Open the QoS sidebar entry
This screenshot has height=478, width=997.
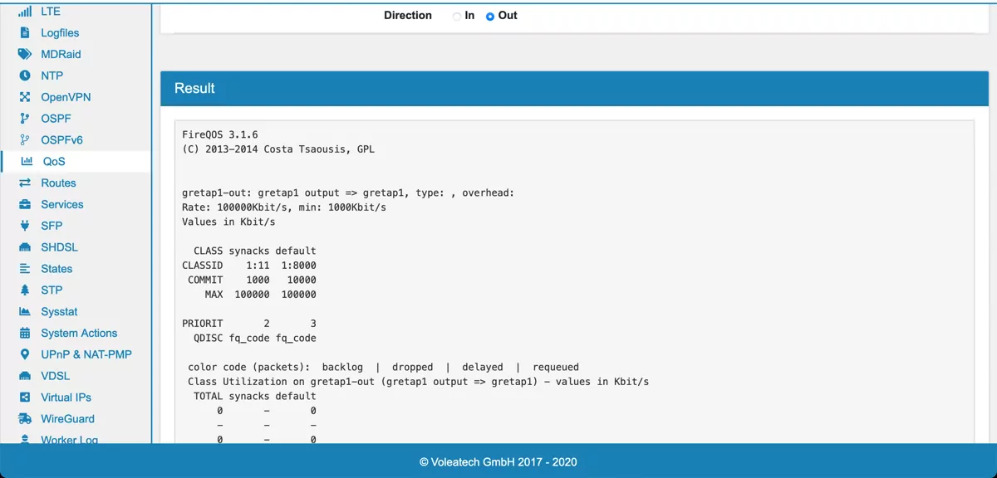click(54, 162)
